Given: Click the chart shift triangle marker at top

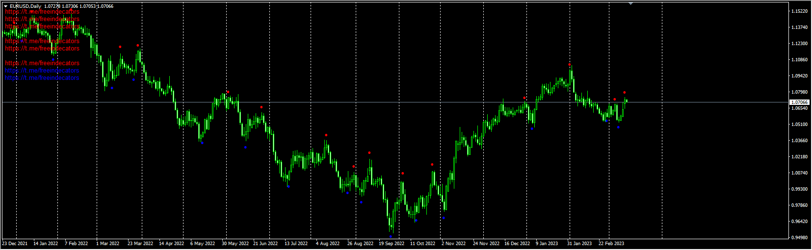Looking at the screenshot, I should coord(630,4).
